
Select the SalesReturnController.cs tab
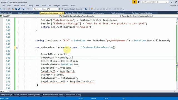tap(49, 13)
